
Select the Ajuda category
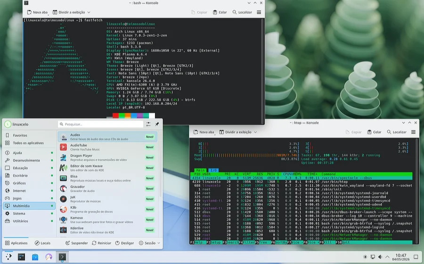(30, 153)
